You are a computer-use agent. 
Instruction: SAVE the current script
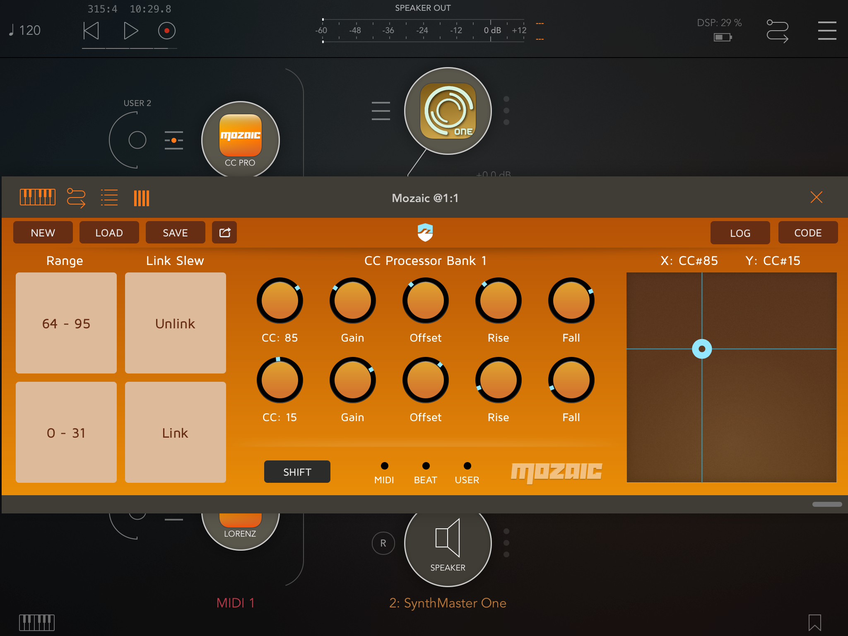[x=176, y=232]
